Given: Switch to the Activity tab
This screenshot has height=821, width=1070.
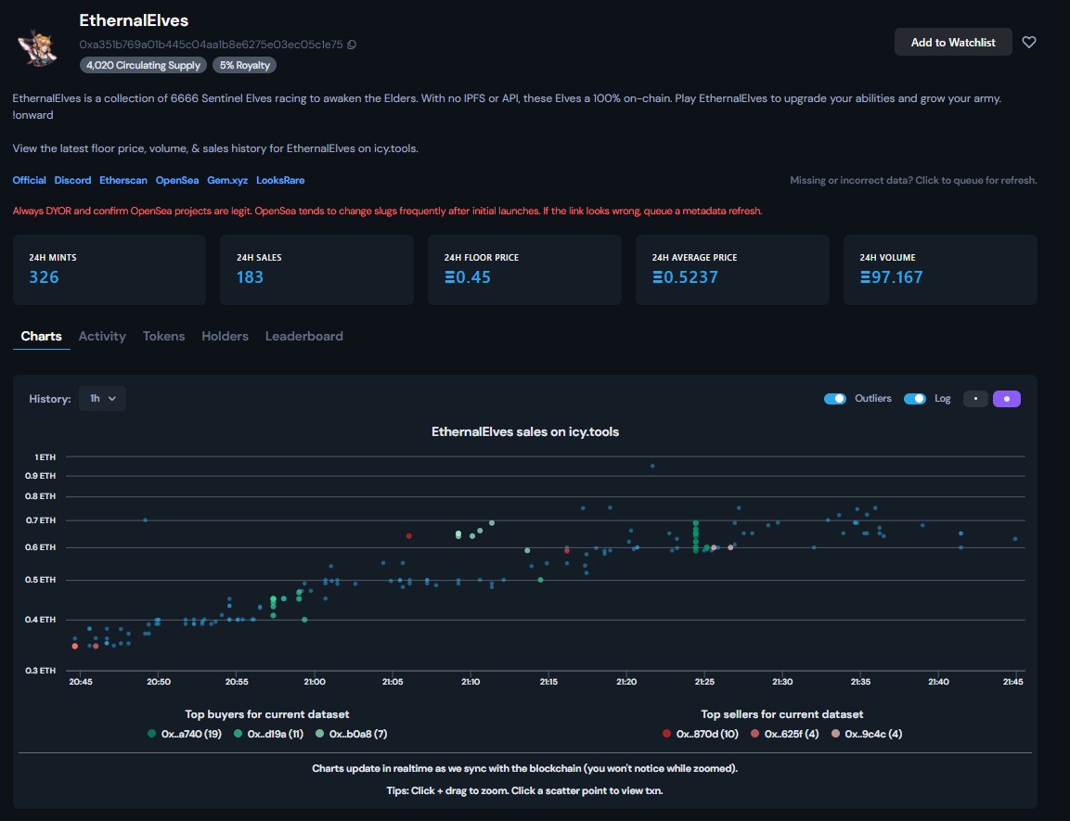Looking at the screenshot, I should [x=102, y=336].
